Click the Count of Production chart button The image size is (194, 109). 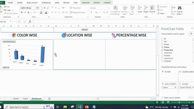click(x=9, y=42)
